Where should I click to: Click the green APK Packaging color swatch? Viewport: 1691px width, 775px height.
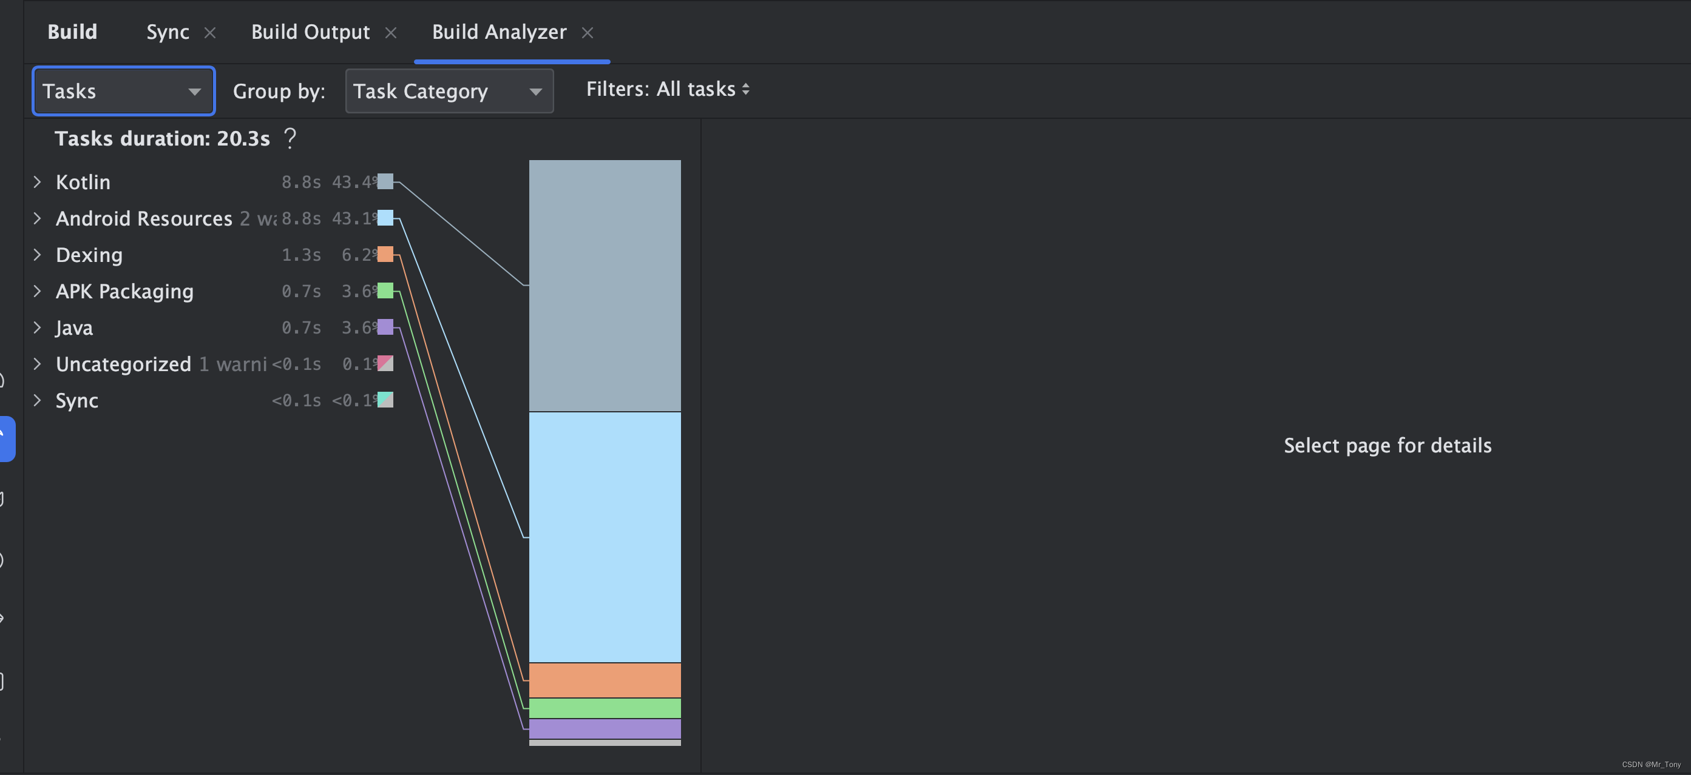pos(385,290)
